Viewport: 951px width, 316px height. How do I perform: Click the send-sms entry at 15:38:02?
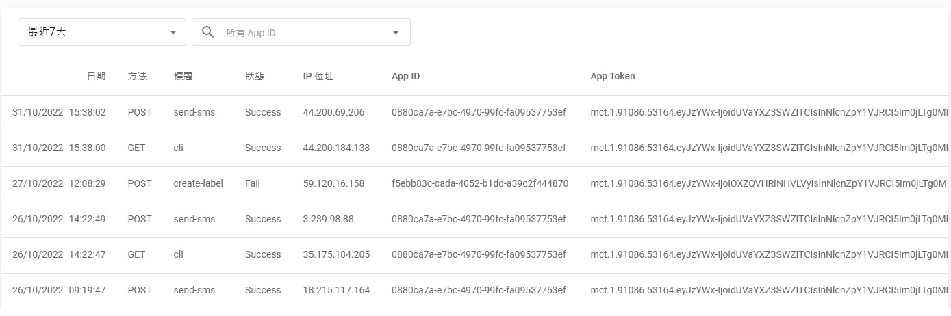click(x=194, y=112)
